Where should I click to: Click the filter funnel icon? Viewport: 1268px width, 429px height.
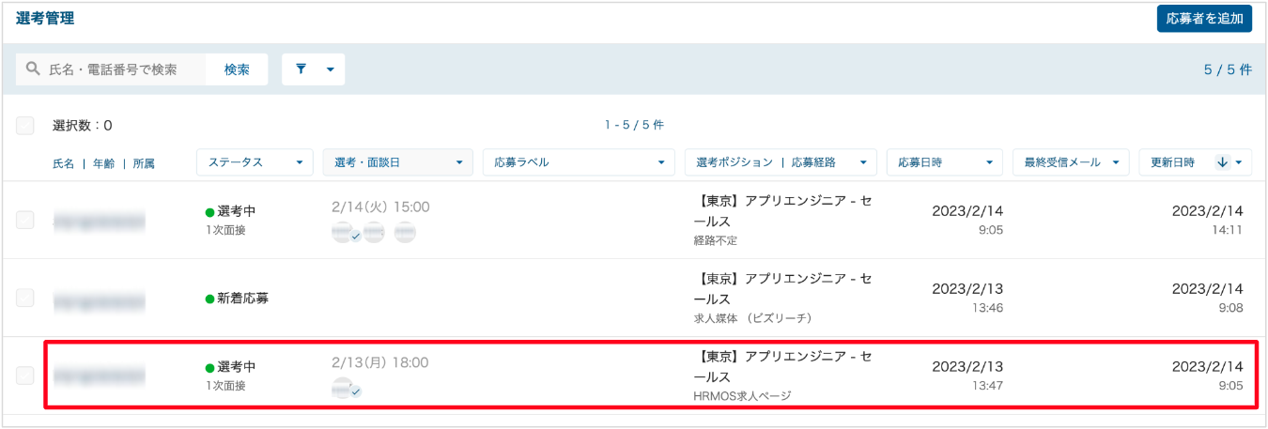(302, 69)
